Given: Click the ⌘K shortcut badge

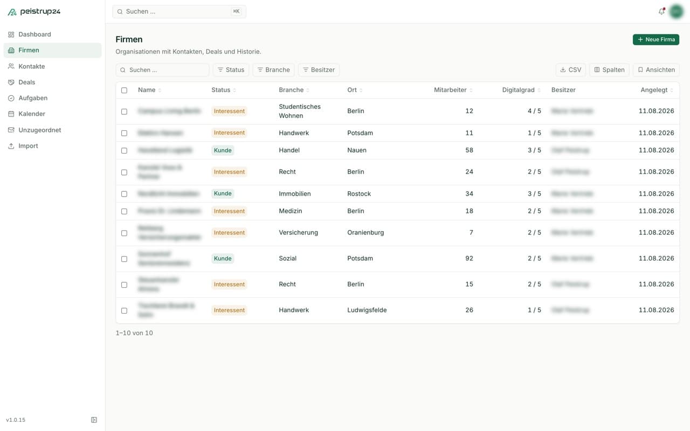Looking at the screenshot, I should (236, 11).
